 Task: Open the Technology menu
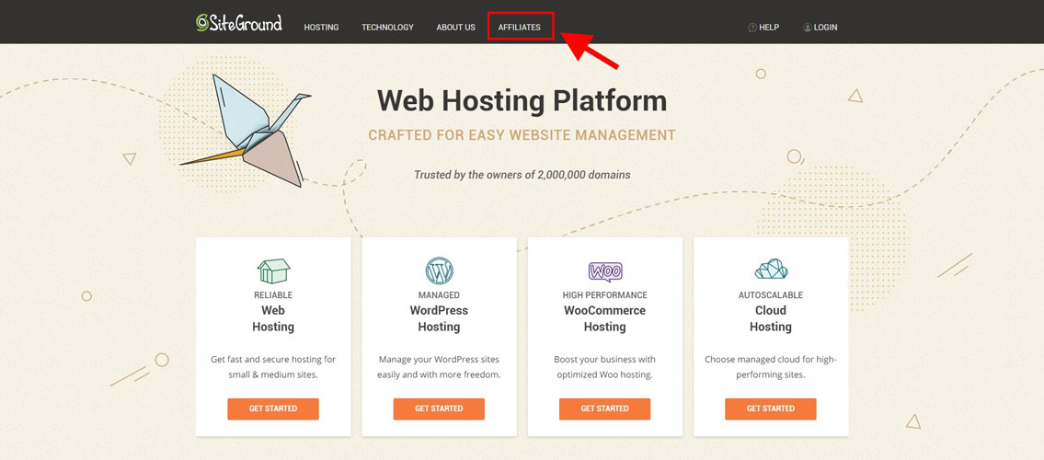point(387,28)
